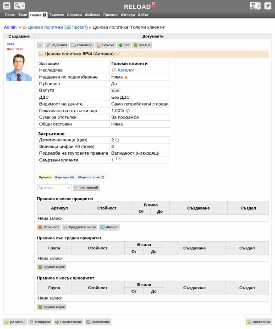Click info icon beside Десетични знаци value
The width and height of the screenshot is (275, 329).
click(x=117, y=140)
